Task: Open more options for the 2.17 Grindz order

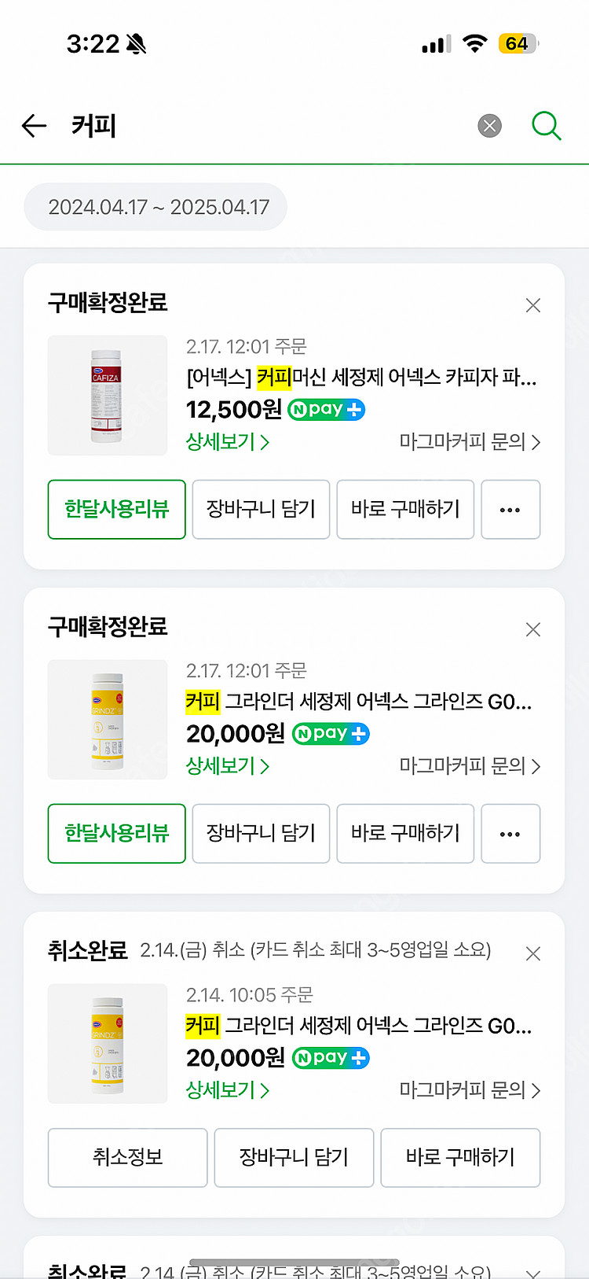Action: (510, 834)
